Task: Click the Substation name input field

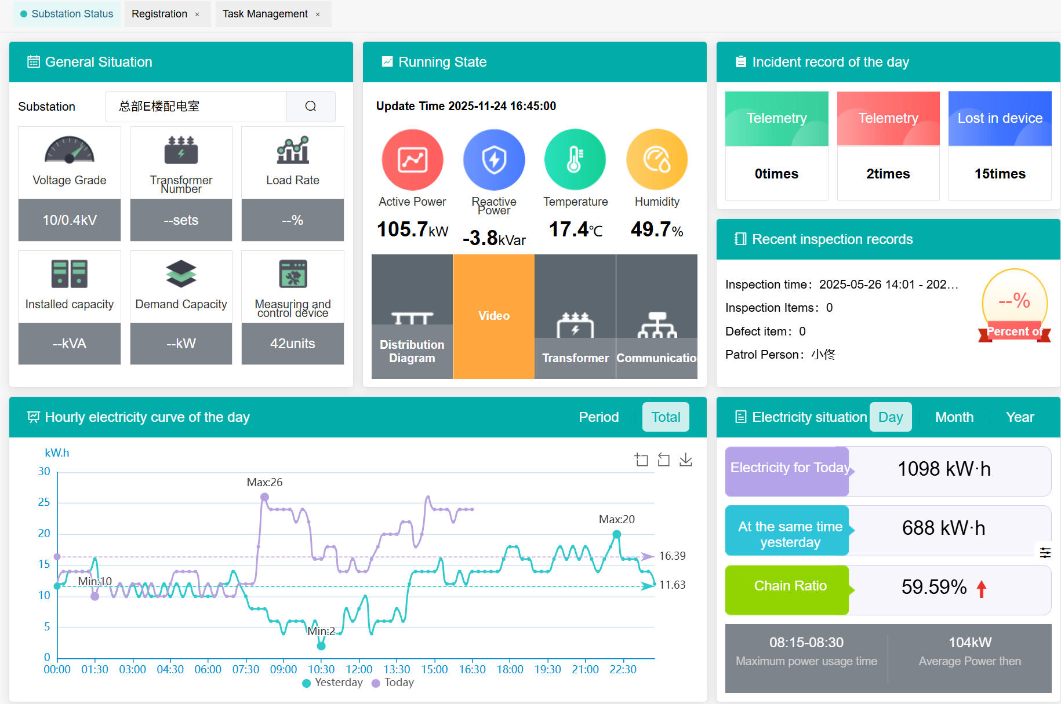Action: 196,107
